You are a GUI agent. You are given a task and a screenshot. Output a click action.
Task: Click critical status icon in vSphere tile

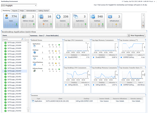44,24
